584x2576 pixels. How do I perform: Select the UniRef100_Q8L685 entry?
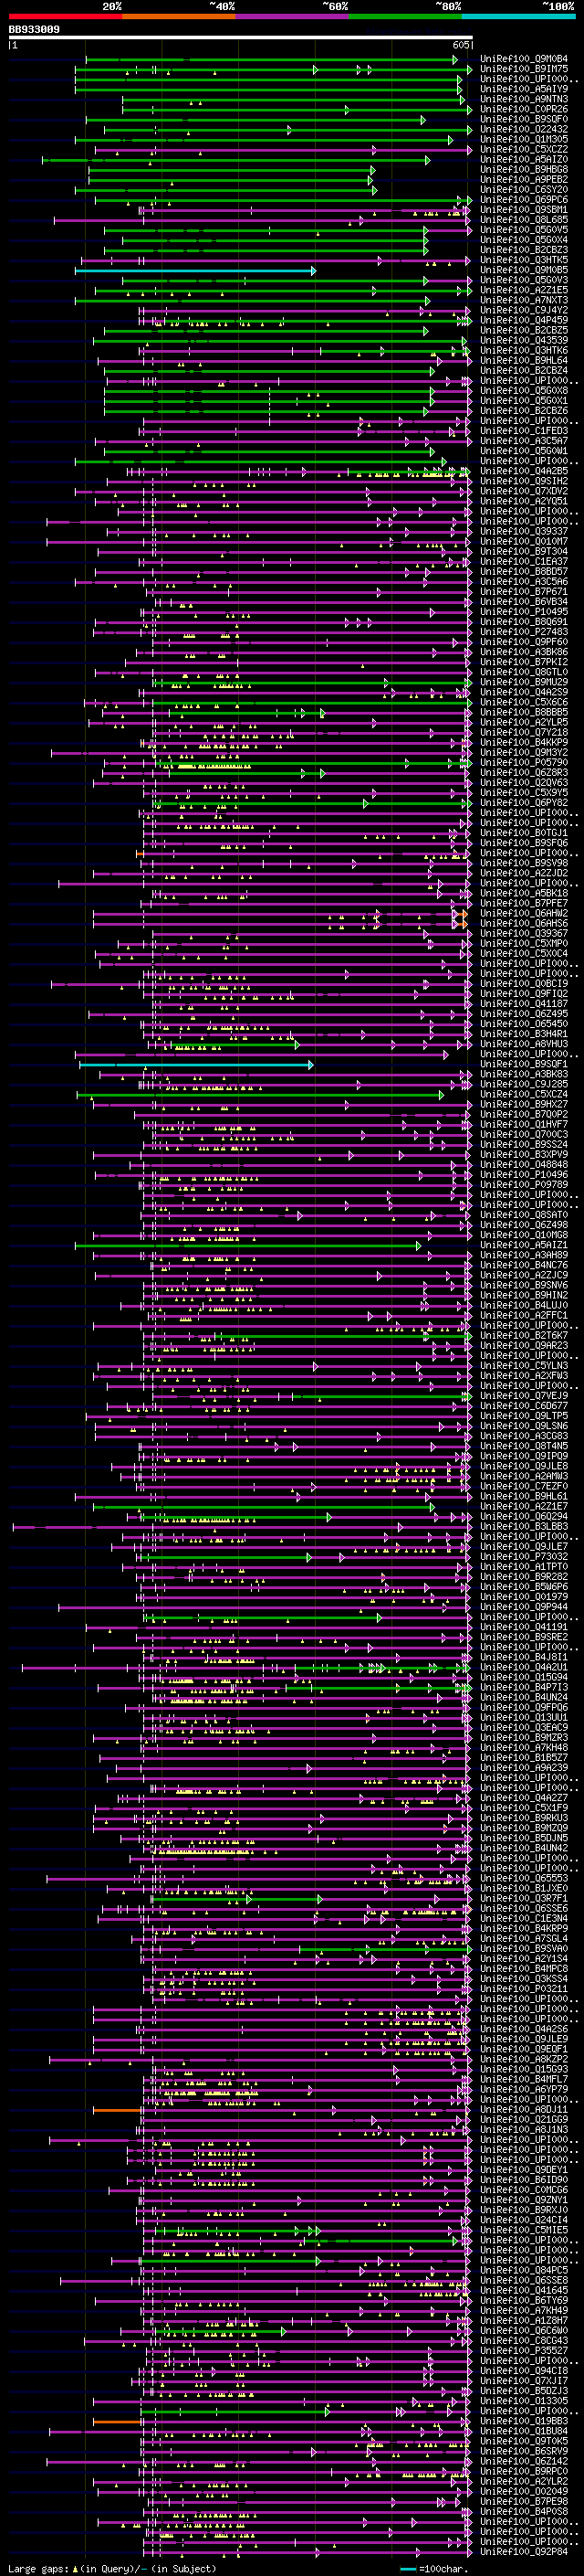coord(524,219)
